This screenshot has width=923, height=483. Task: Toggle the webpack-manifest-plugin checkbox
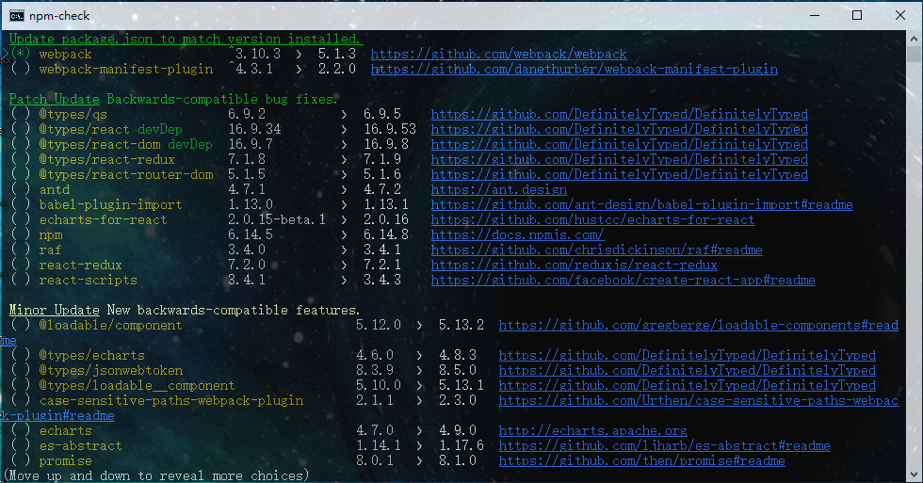[x=20, y=69]
